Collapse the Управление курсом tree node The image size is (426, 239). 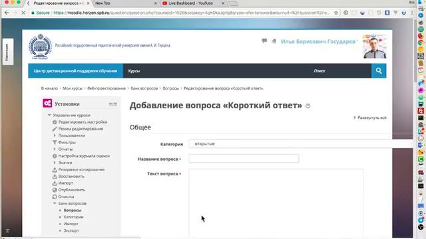pyautogui.click(x=49, y=115)
